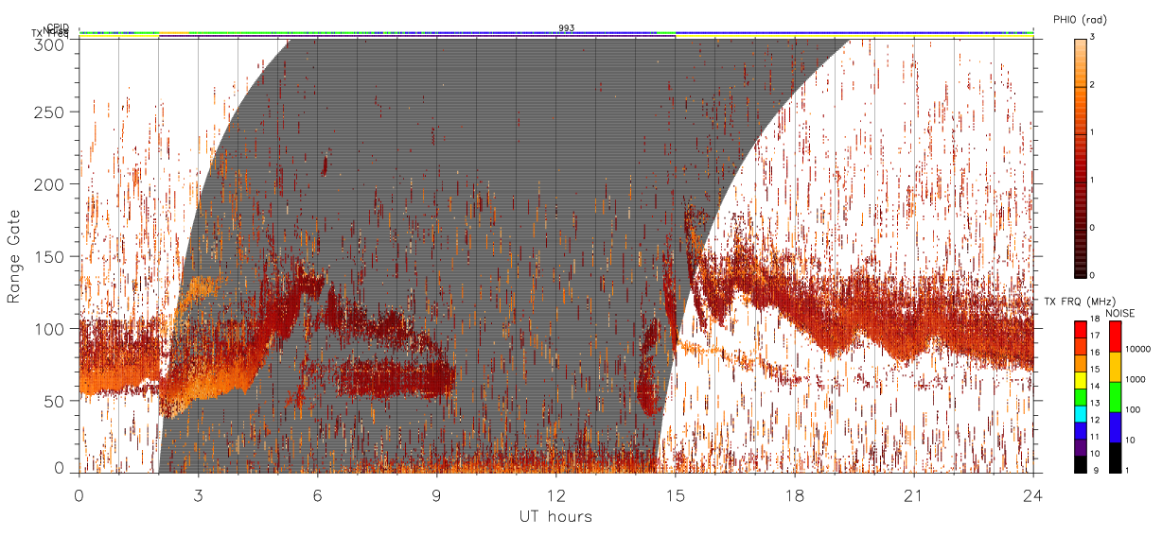The height and width of the screenshot is (536, 1162).
Task: Pick the amber 1000–10000 NOISE swatch
Action: tap(1117, 367)
